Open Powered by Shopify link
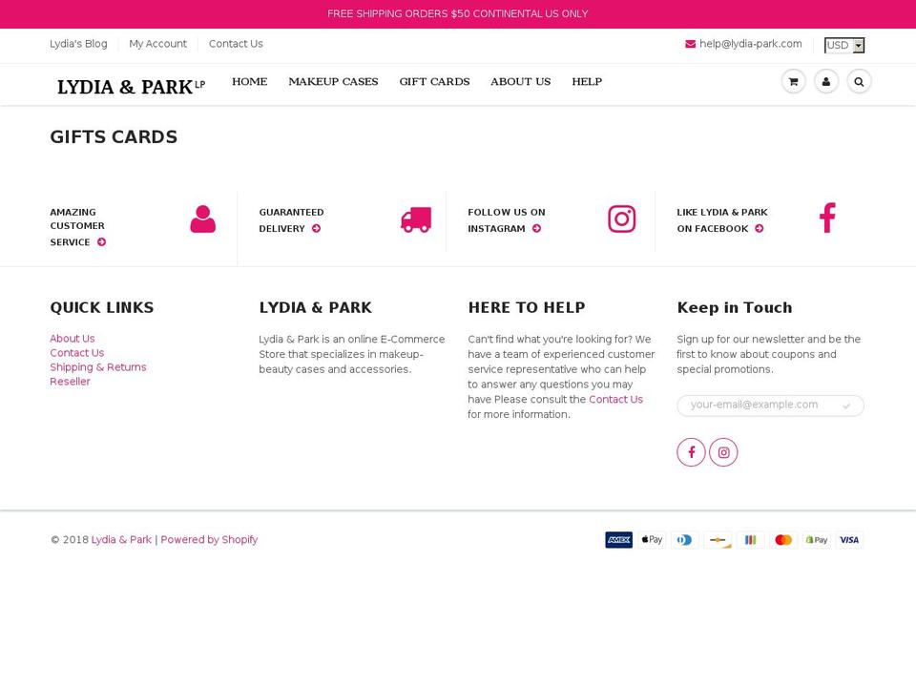The width and height of the screenshot is (916, 687). pyautogui.click(x=209, y=540)
